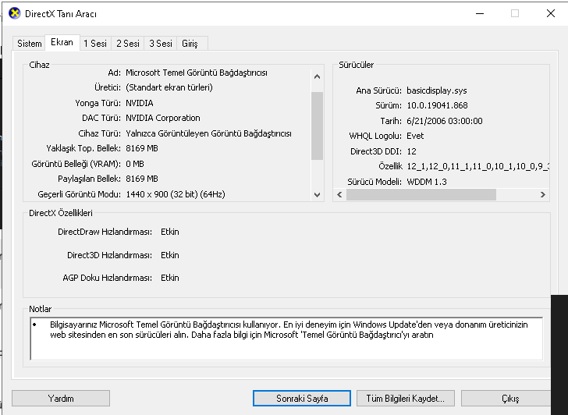Close the DirectX Tanı Aracı window

pyautogui.click(x=551, y=13)
